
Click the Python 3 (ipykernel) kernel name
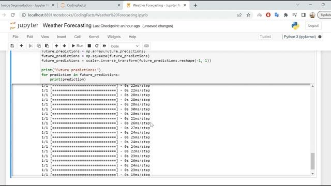pyautogui.click(x=300, y=37)
